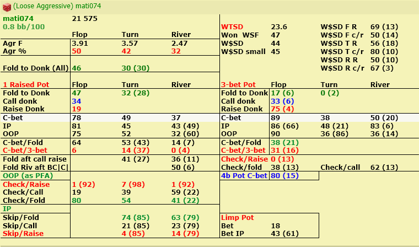Click the red Check/Raise label under OOP
419x247 pixels.
click(26, 184)
